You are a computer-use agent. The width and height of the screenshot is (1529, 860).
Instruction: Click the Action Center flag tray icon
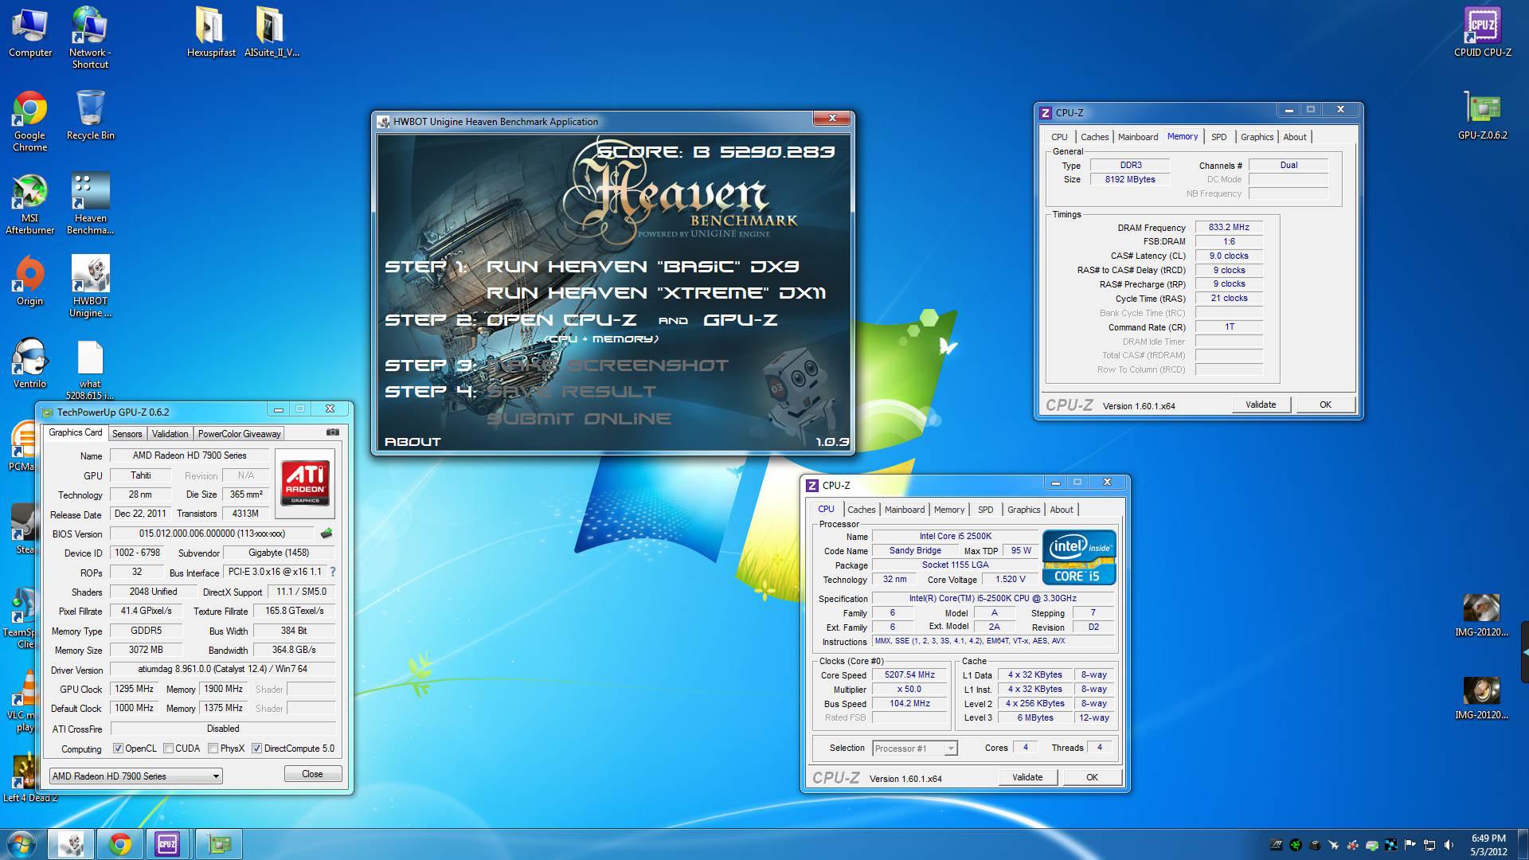point(1410,845)
